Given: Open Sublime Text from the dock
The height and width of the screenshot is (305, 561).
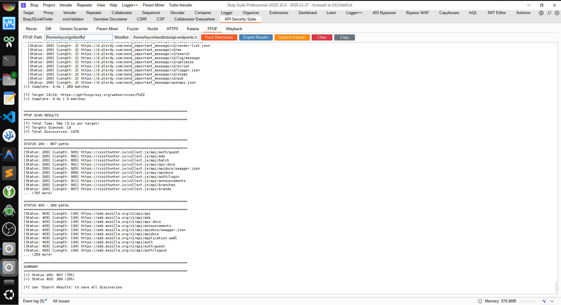Looking at the screenshot, I should 9,173.
